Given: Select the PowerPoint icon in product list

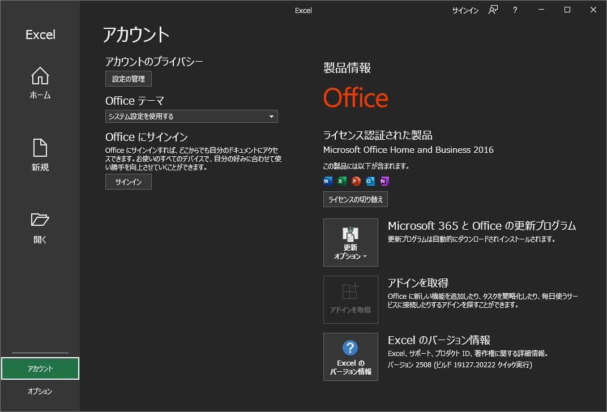Looking at the screenshot, I should click(356, 181).
